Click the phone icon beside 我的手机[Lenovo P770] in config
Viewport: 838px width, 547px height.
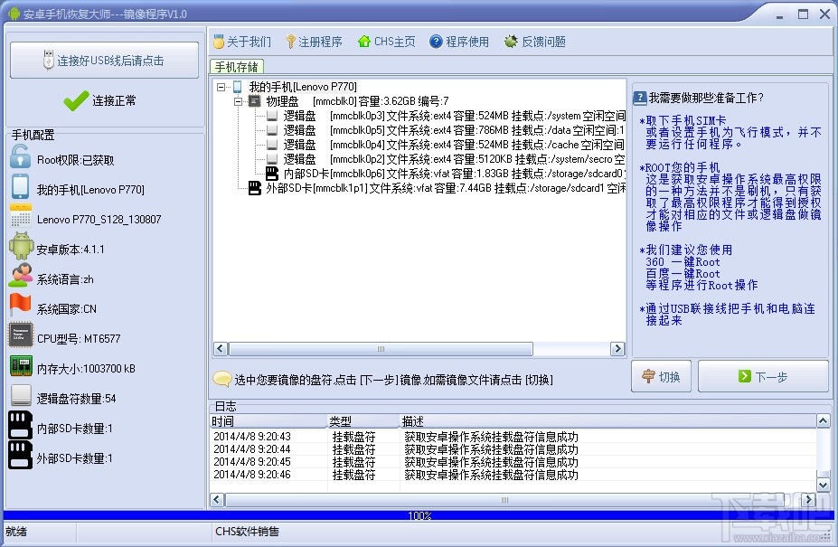(x=20, y=187)
